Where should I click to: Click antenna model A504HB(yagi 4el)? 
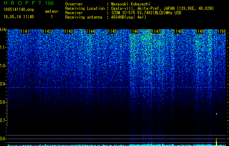pyautogui.click(x=129, y=17)
